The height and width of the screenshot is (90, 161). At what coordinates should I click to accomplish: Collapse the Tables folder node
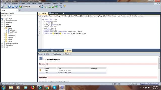point(4,28)
